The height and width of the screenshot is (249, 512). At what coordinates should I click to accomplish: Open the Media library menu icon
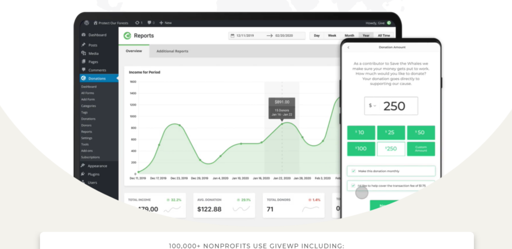click(x=83, y=53)
